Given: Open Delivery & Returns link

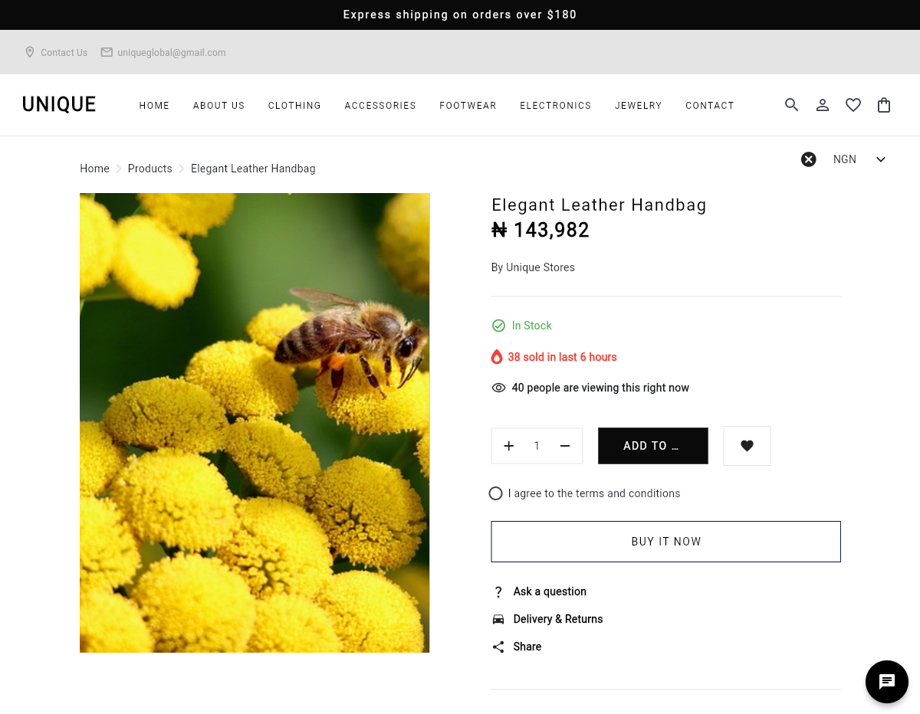Looking at the screenshot, I should (557, 619).
